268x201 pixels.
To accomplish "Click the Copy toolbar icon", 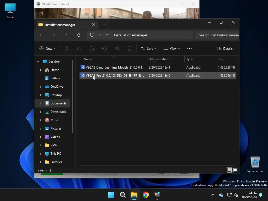I will coord(79,48).
